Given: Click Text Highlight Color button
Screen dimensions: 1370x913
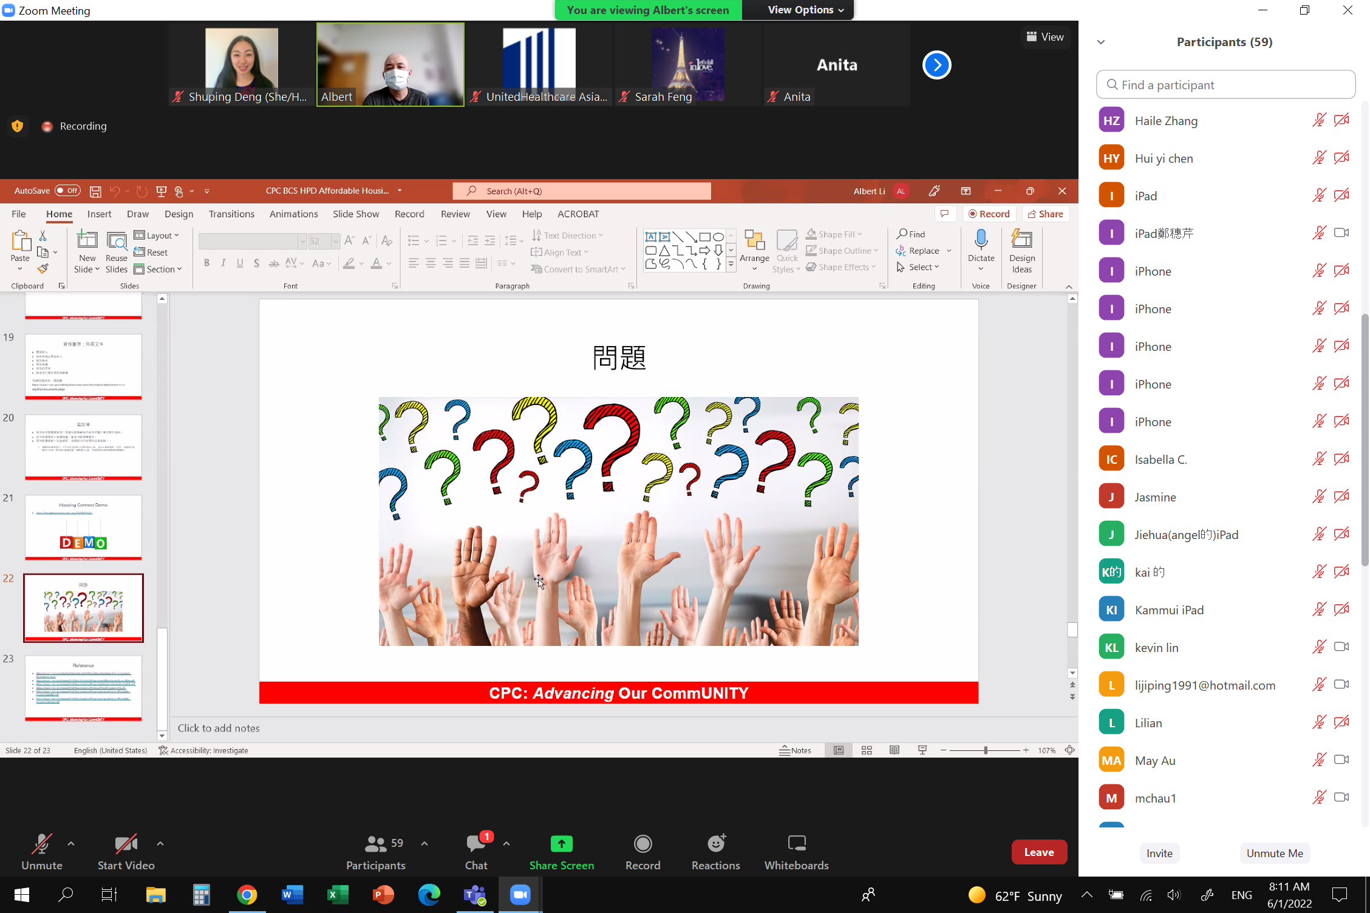Looking at the screenshot, I should [x=349, y=263].
